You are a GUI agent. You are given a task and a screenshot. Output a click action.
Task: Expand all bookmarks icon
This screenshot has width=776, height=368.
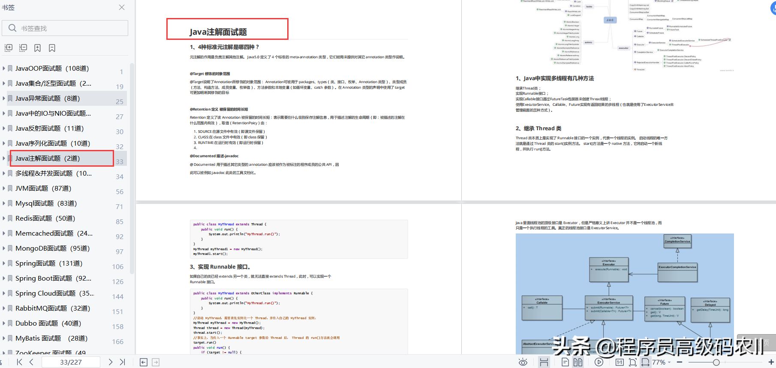coord(9,48)
